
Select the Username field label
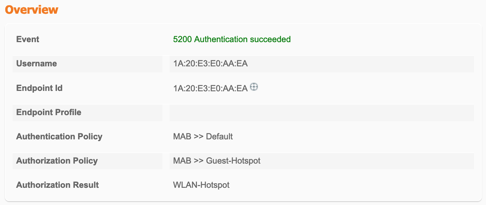pyautogui.click(x=37, y=64)
